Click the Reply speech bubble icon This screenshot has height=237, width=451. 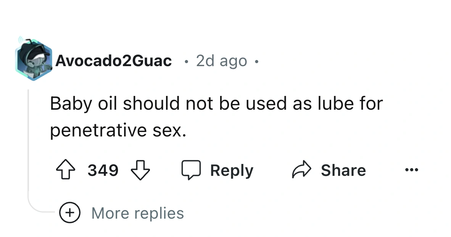pyautogui.click(x=191, y=170)
